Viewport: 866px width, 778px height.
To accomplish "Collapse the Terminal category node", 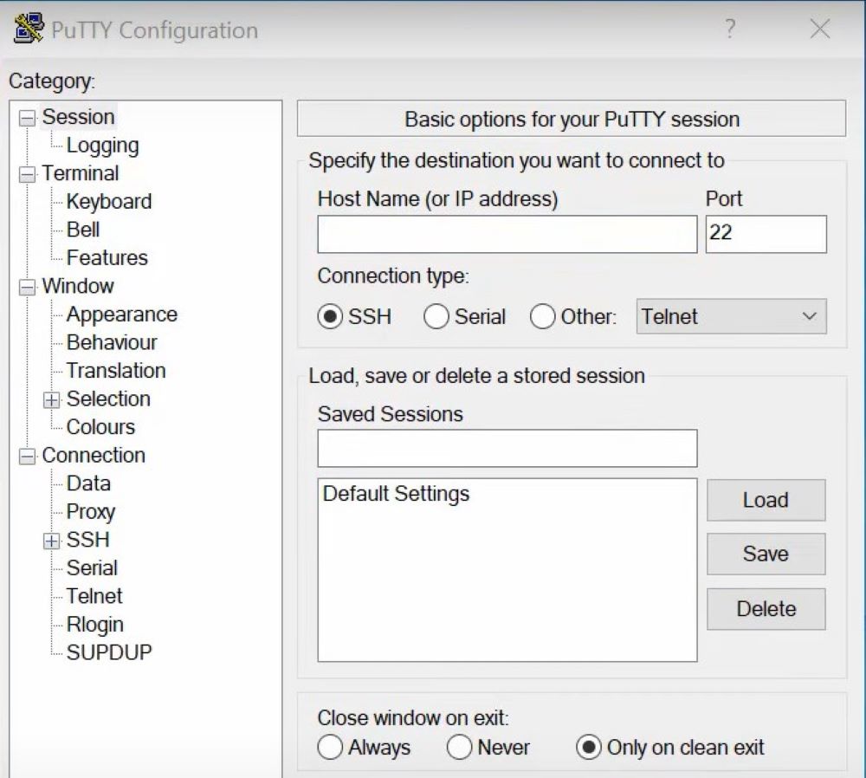I will click(28, 174).
